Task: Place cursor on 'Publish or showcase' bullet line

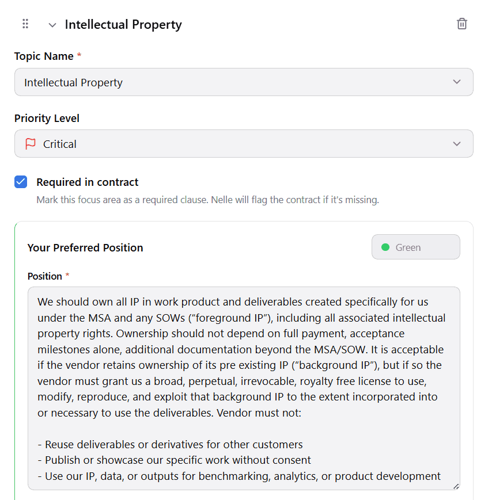Action: [175, 460]
